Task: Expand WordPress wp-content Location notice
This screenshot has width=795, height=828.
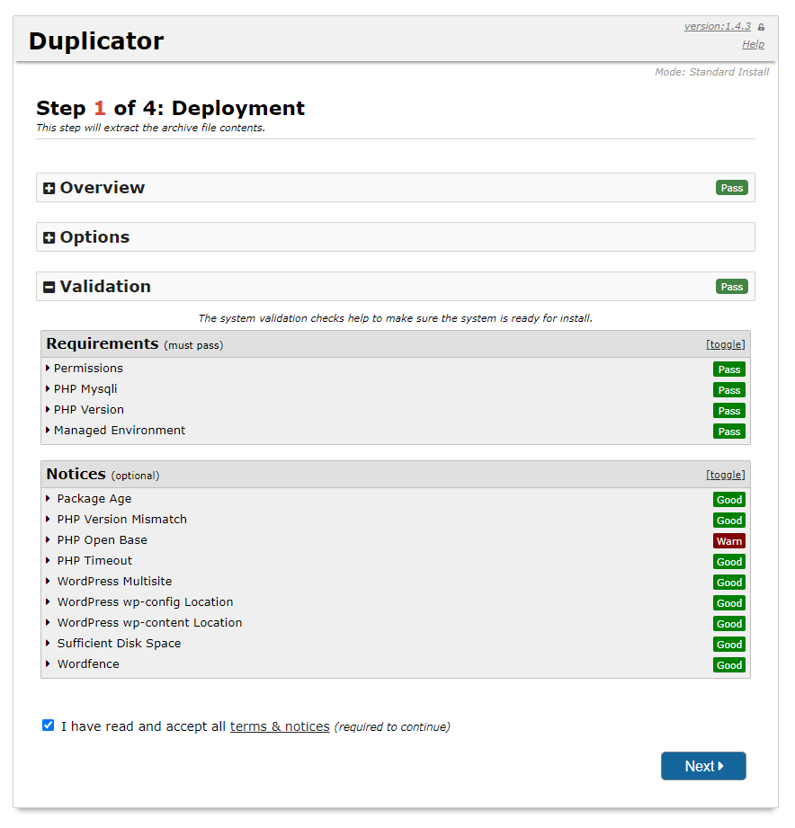Action: coord(144,623)
